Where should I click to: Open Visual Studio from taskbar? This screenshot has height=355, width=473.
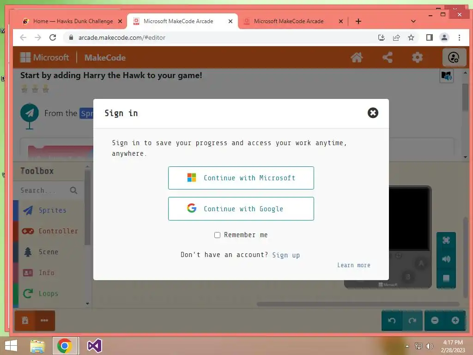94,346
